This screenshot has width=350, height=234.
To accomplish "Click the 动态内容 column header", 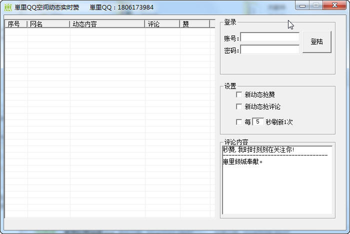I will click(x=107, y=24).
